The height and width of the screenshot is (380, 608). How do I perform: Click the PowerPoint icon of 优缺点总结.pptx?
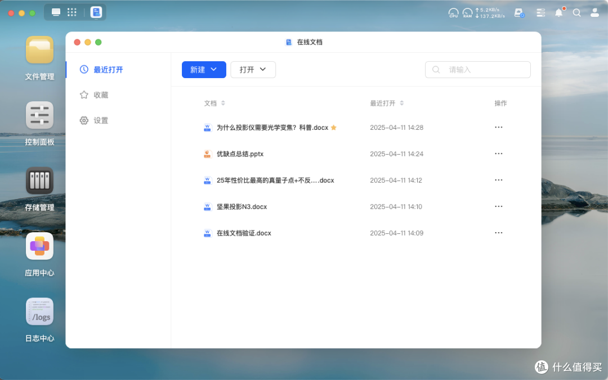[207, 154]
